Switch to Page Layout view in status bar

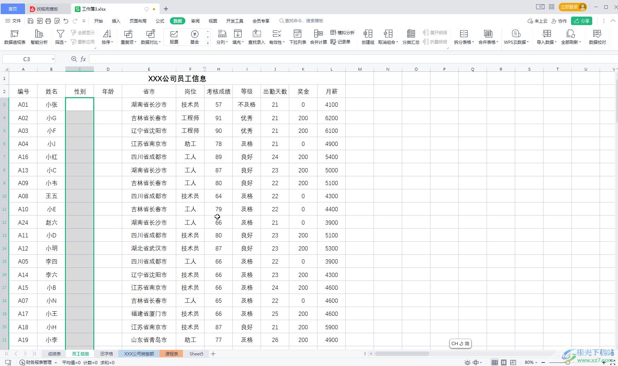point(504,362)
